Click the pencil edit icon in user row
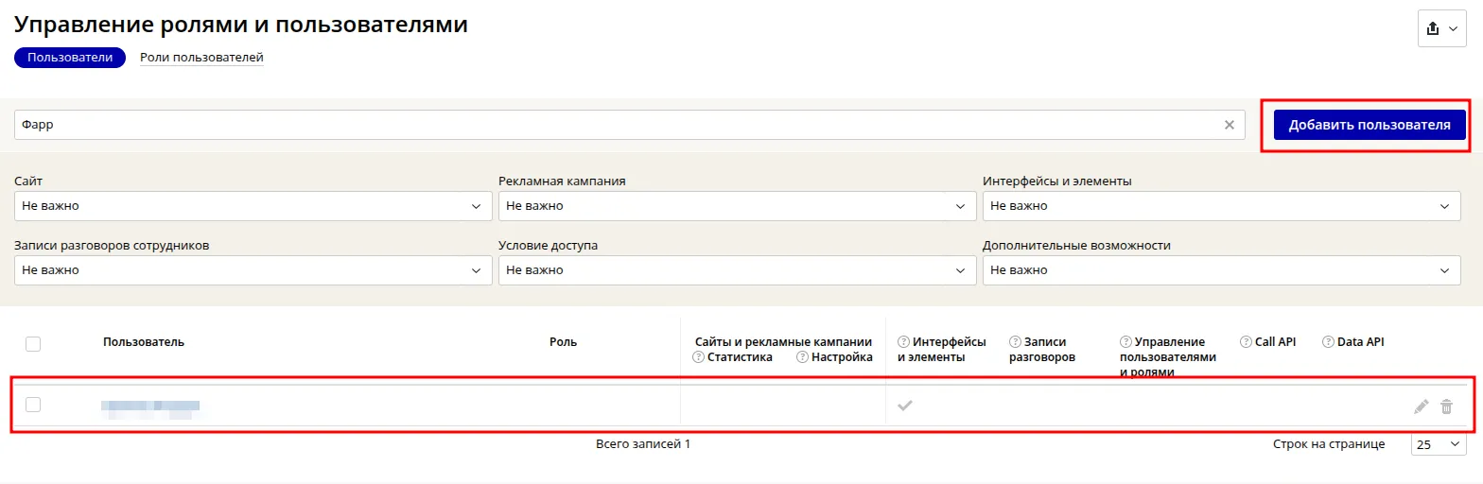1483x484 pixels. [1421, 406]
